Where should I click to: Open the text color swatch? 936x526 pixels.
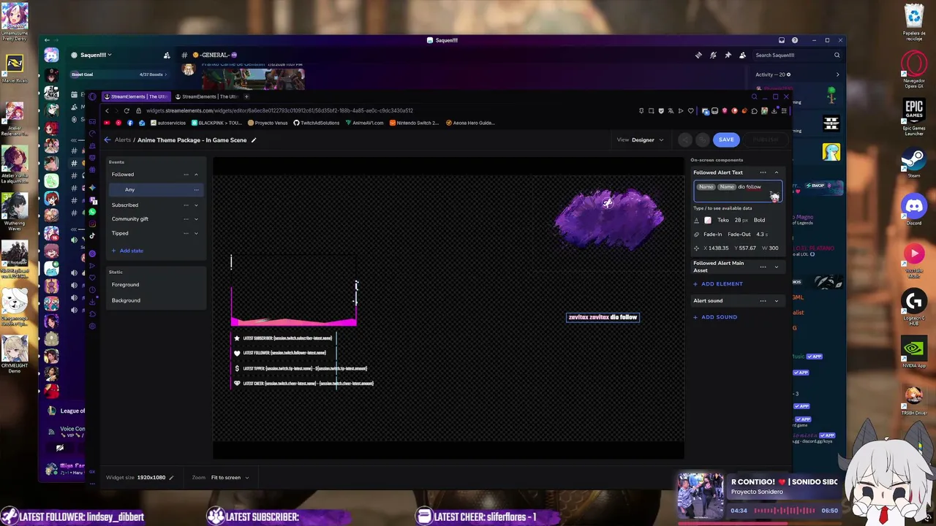click(707, 220)
